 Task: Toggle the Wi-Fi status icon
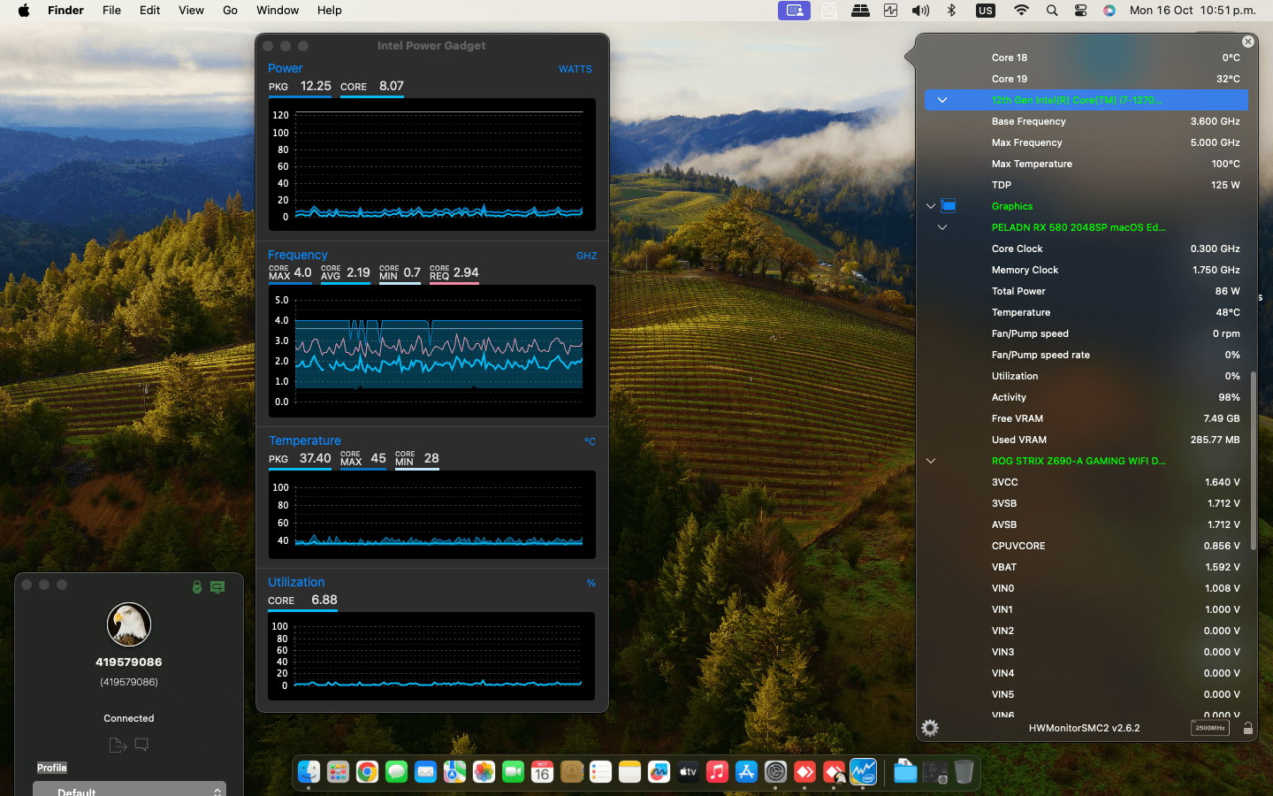(1021, 11)
